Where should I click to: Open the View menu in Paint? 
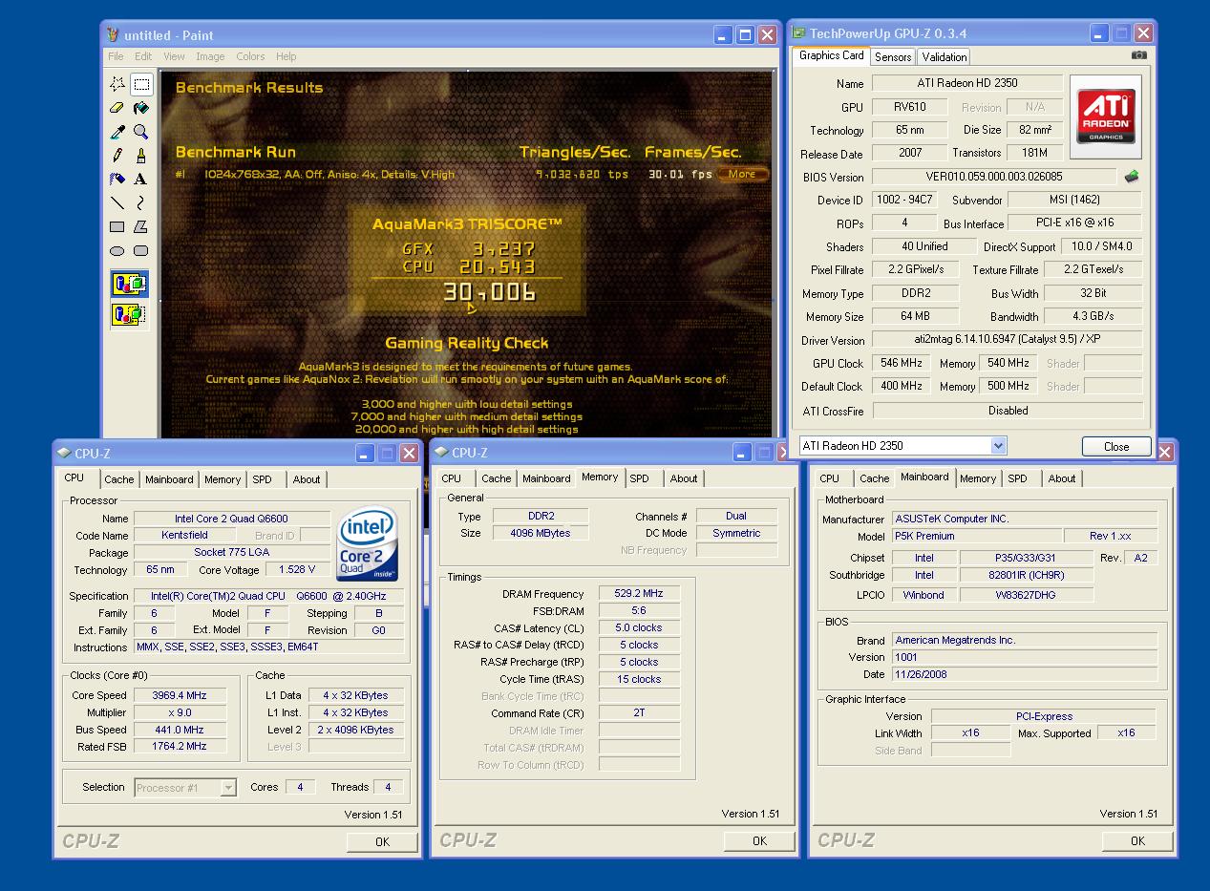174,57
